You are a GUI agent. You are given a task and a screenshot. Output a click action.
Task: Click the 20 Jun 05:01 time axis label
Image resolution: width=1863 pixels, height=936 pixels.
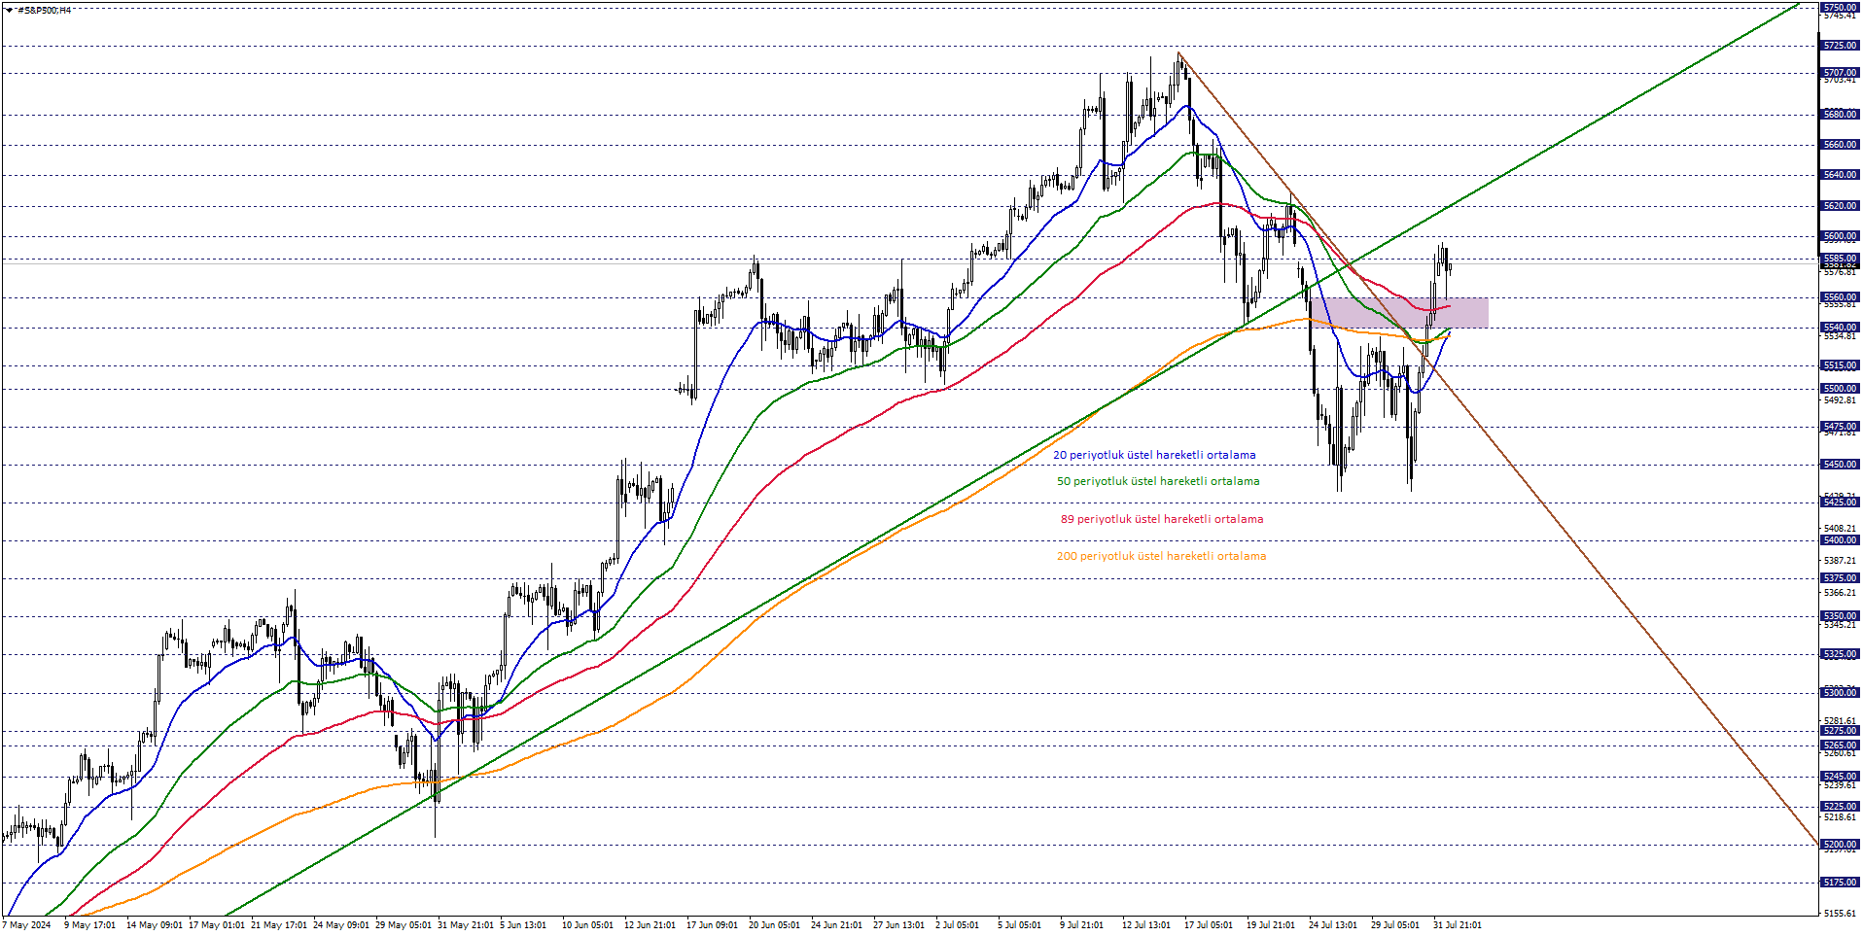click(774, 925)
